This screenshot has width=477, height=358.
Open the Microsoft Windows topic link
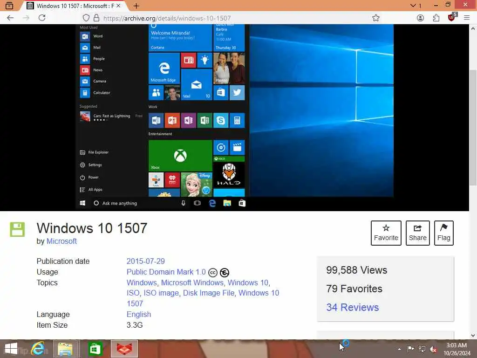pos(192,282)
